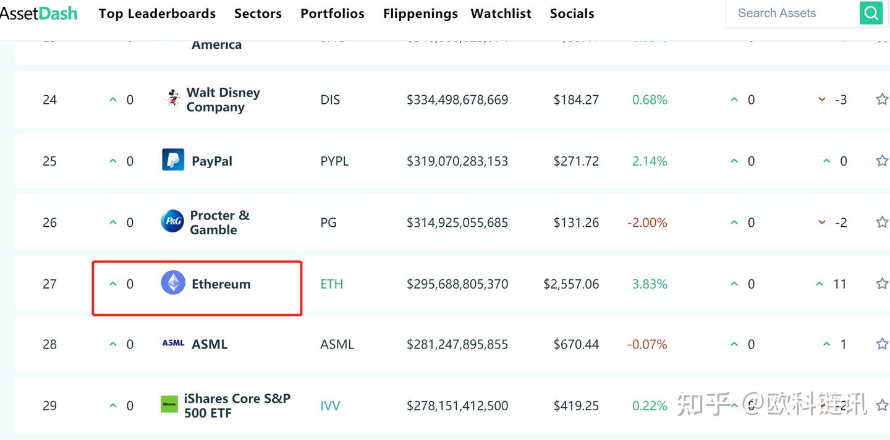
Task: Open the ETH ticker link
Action: tap(331, 284)
